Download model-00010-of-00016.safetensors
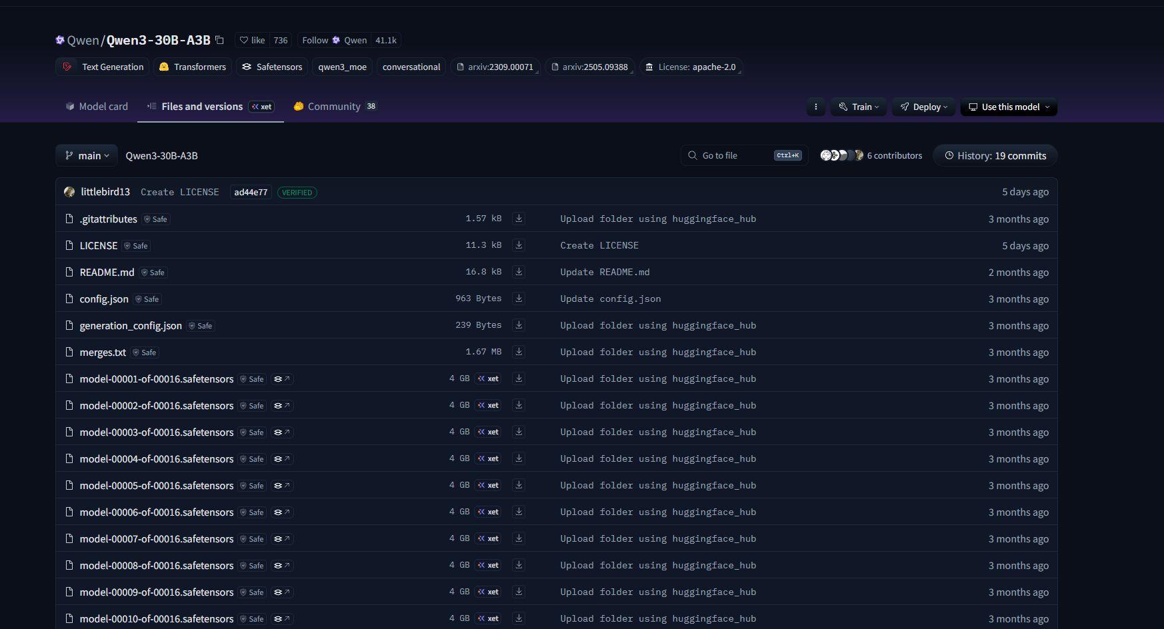The height and width of the screenshot is (629, 1164). point(519,618)
